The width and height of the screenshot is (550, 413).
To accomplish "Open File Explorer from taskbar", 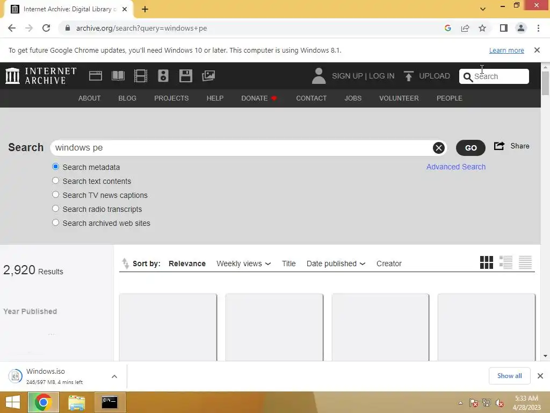I will pos(76,402).
